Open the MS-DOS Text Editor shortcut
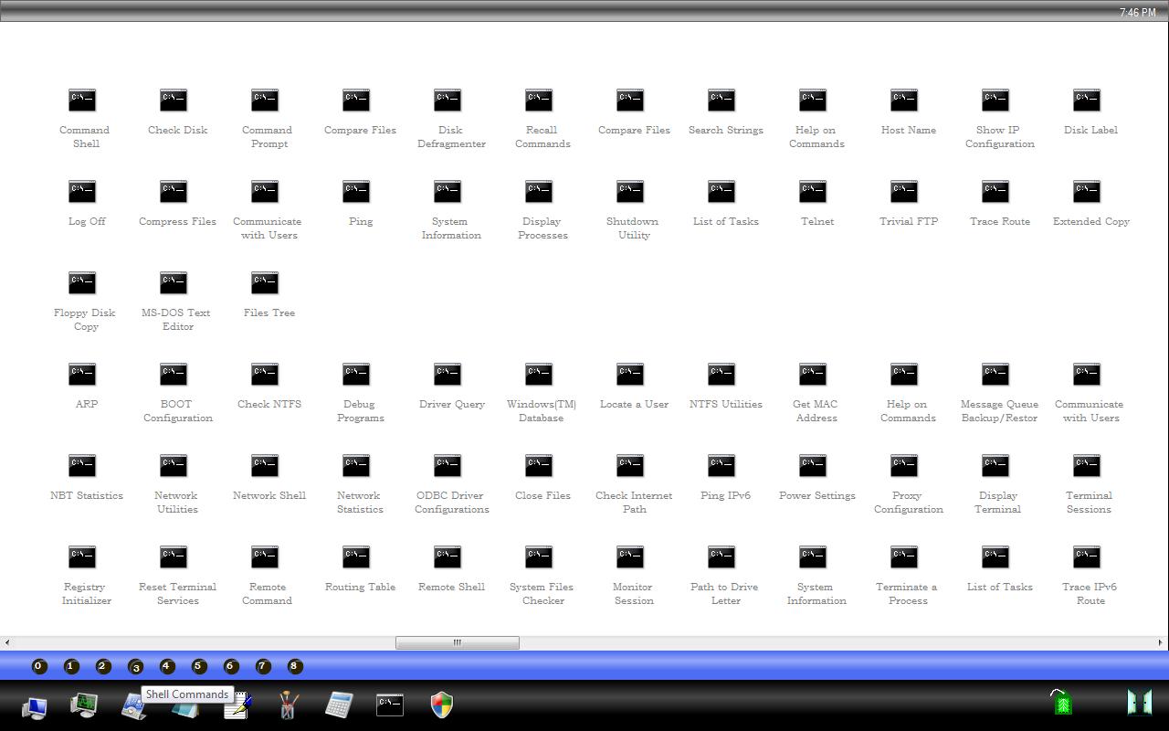This screenshot has height=731, width=1169. tap(174, 283)
